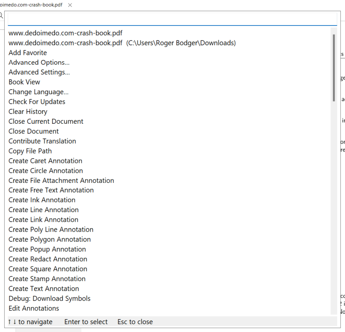The height and width of the screenshot is (332, 345).
Task: Select the crash-book.pdf tab label
Action: click(32, 5)
